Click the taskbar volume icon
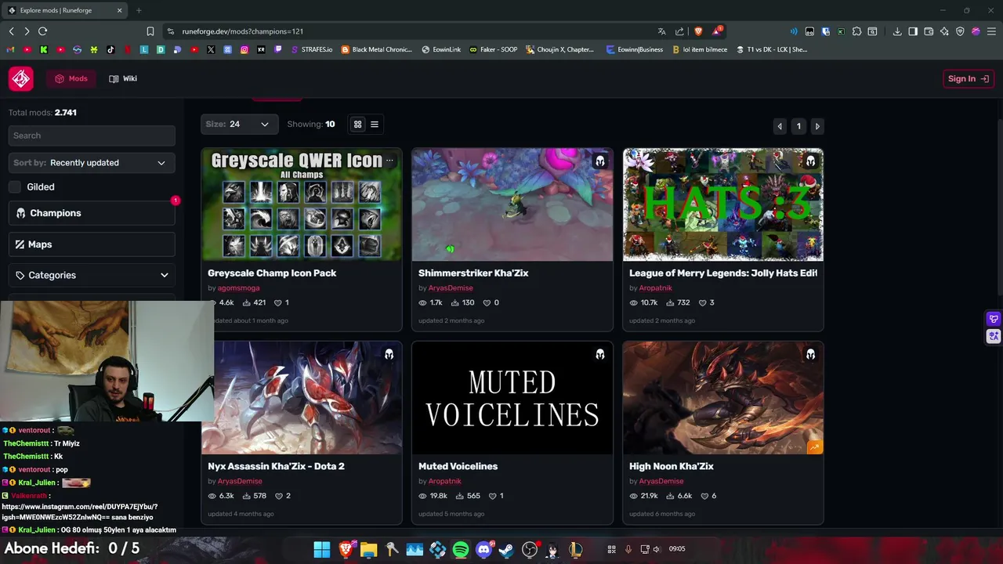The height and width of the screenshot is (564, 1003). (657, 549)
